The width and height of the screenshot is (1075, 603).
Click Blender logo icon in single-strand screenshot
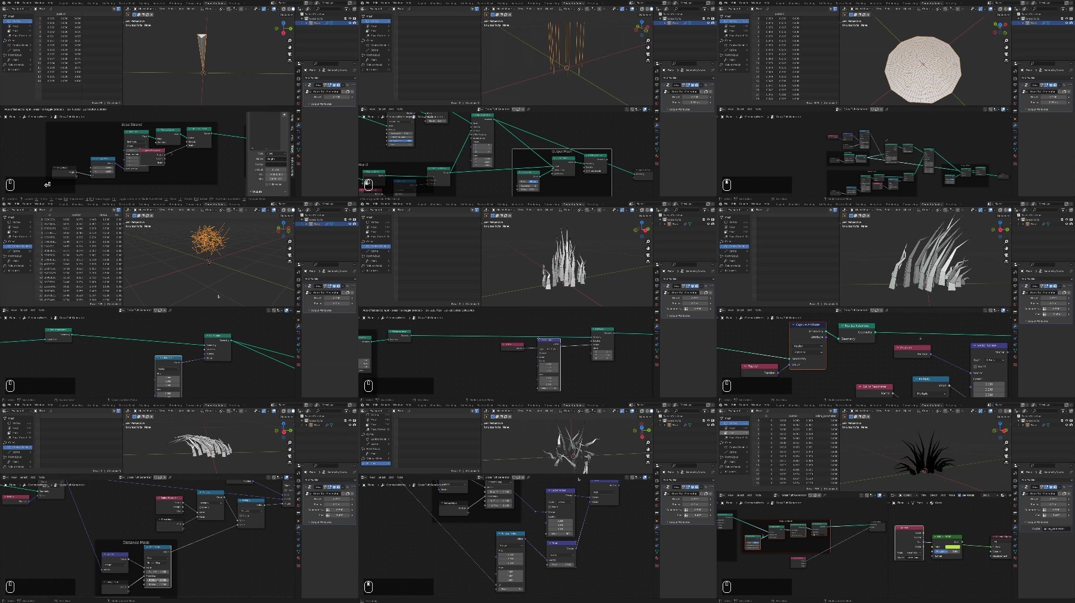(4, 3)
